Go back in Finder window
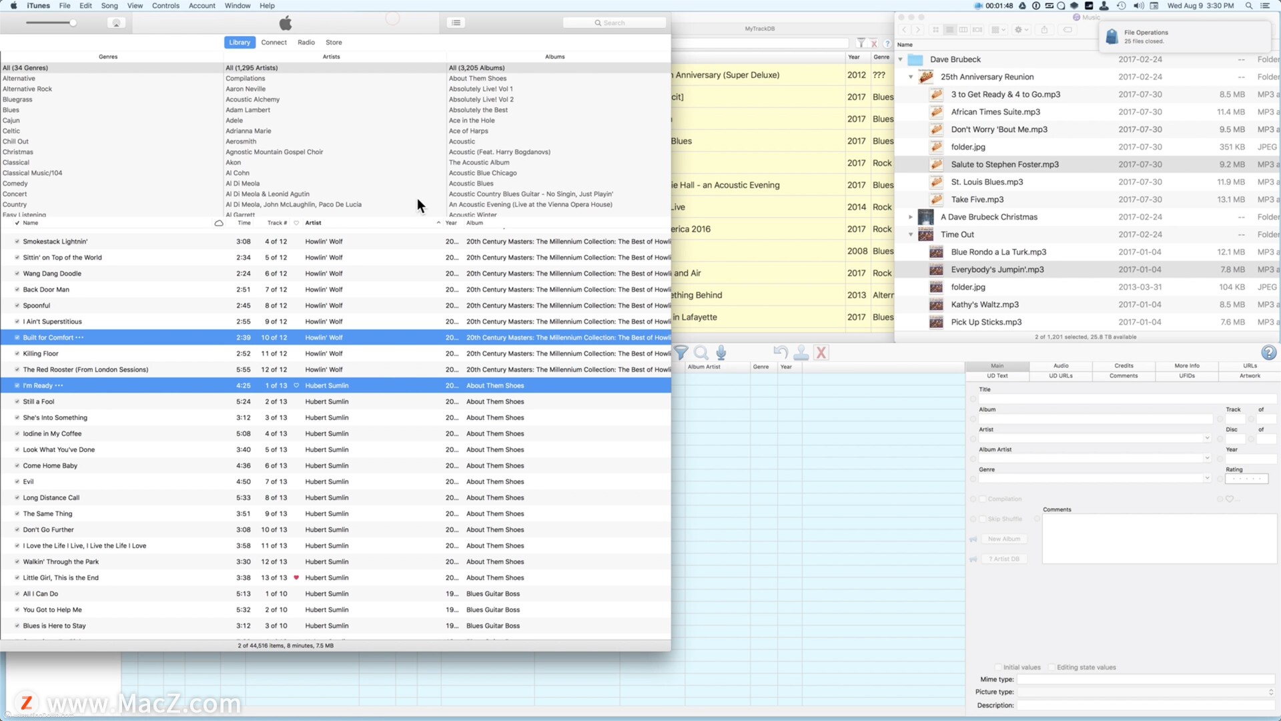1281x721 pixels. pos(905,29)
